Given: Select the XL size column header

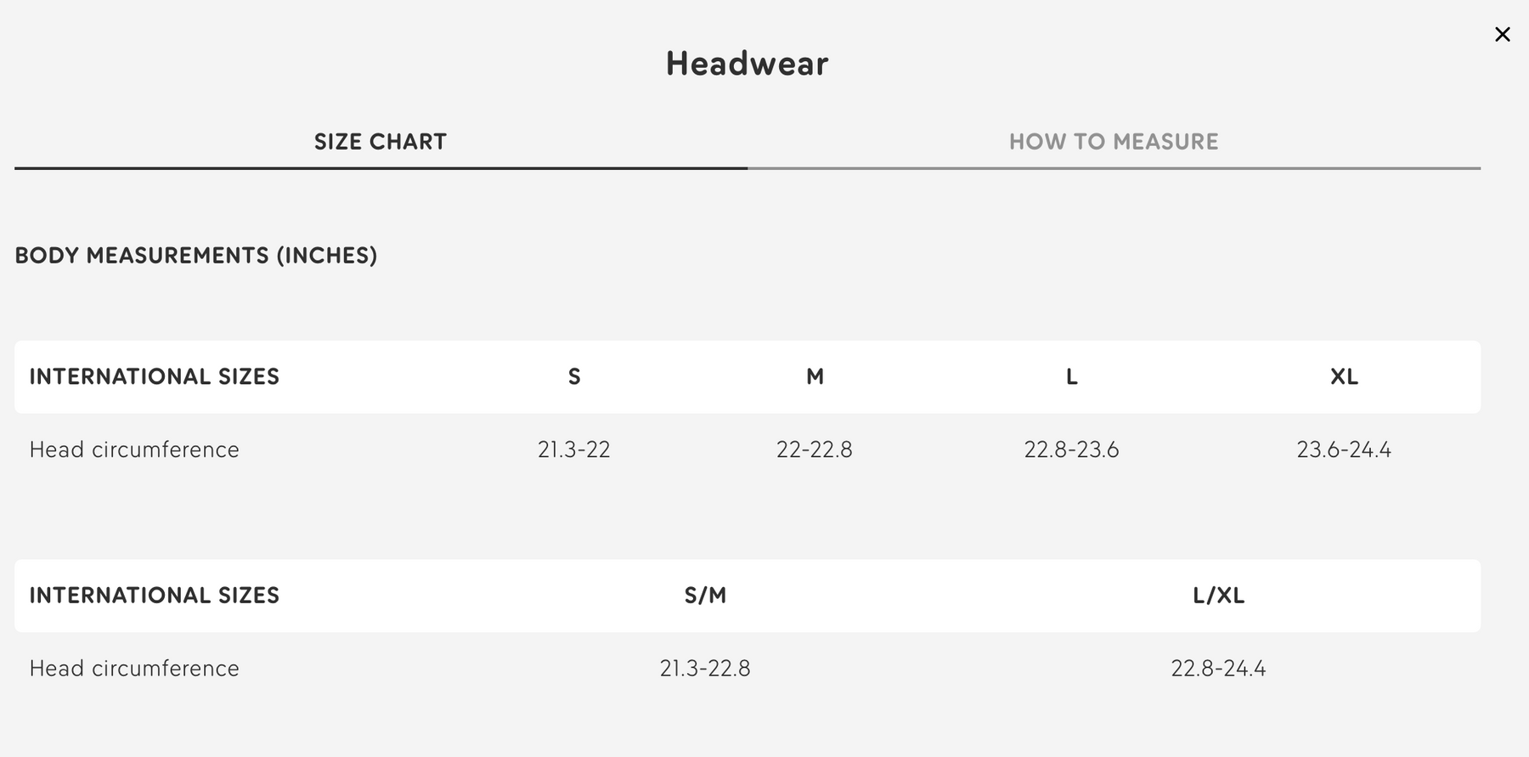Looking at the screenshot, I should pos(1344,377).
